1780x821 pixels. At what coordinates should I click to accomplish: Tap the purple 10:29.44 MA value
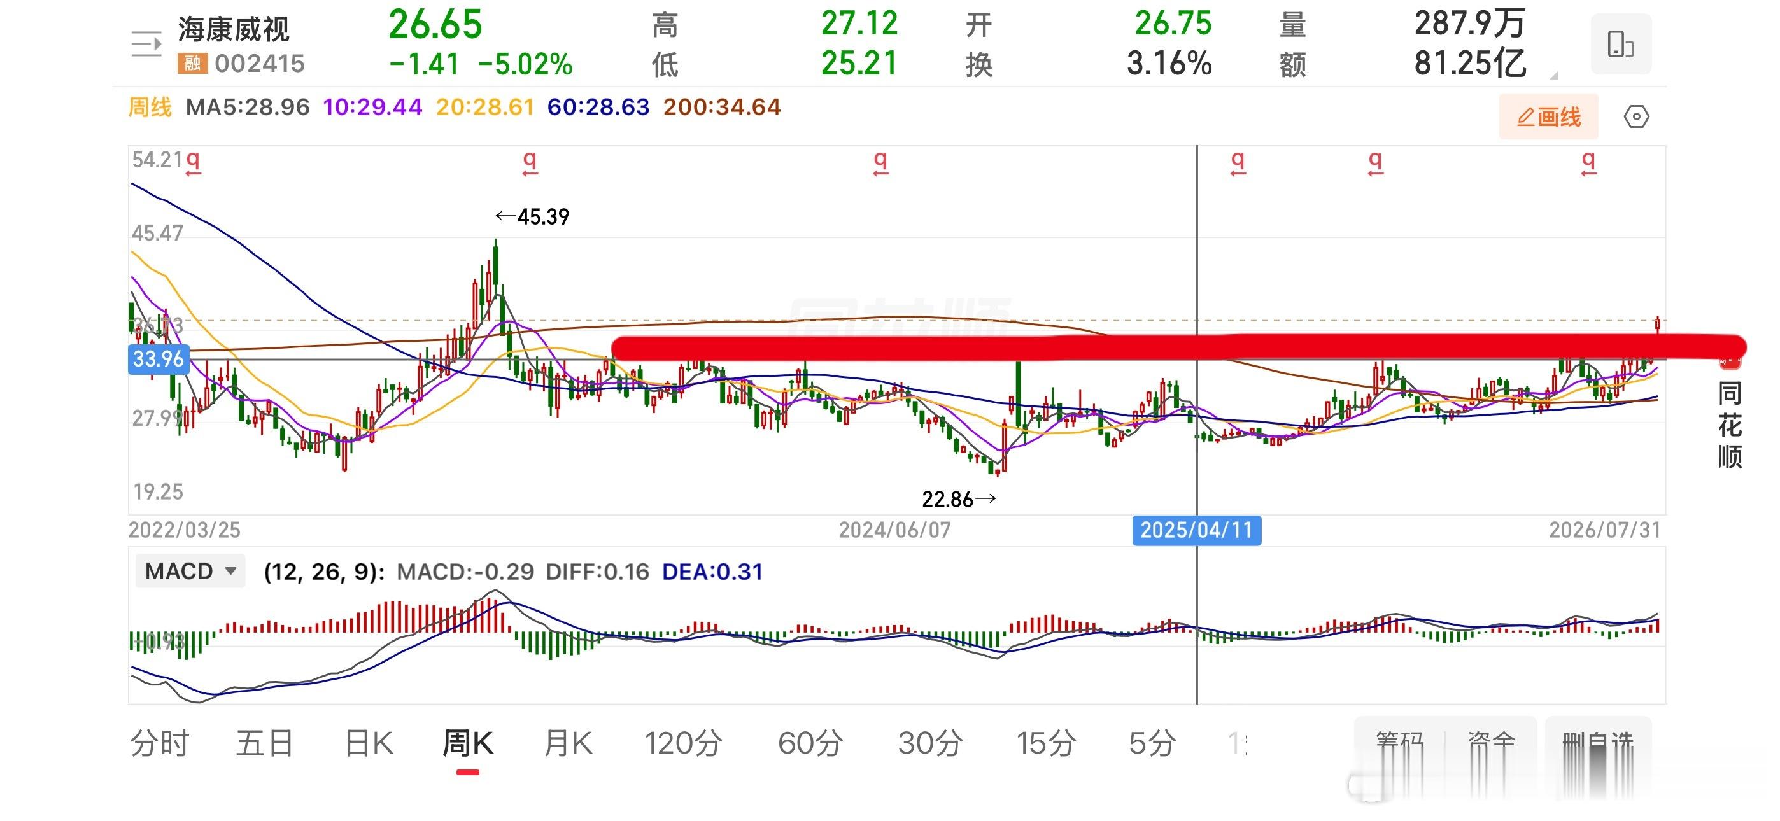click(372, 107)
